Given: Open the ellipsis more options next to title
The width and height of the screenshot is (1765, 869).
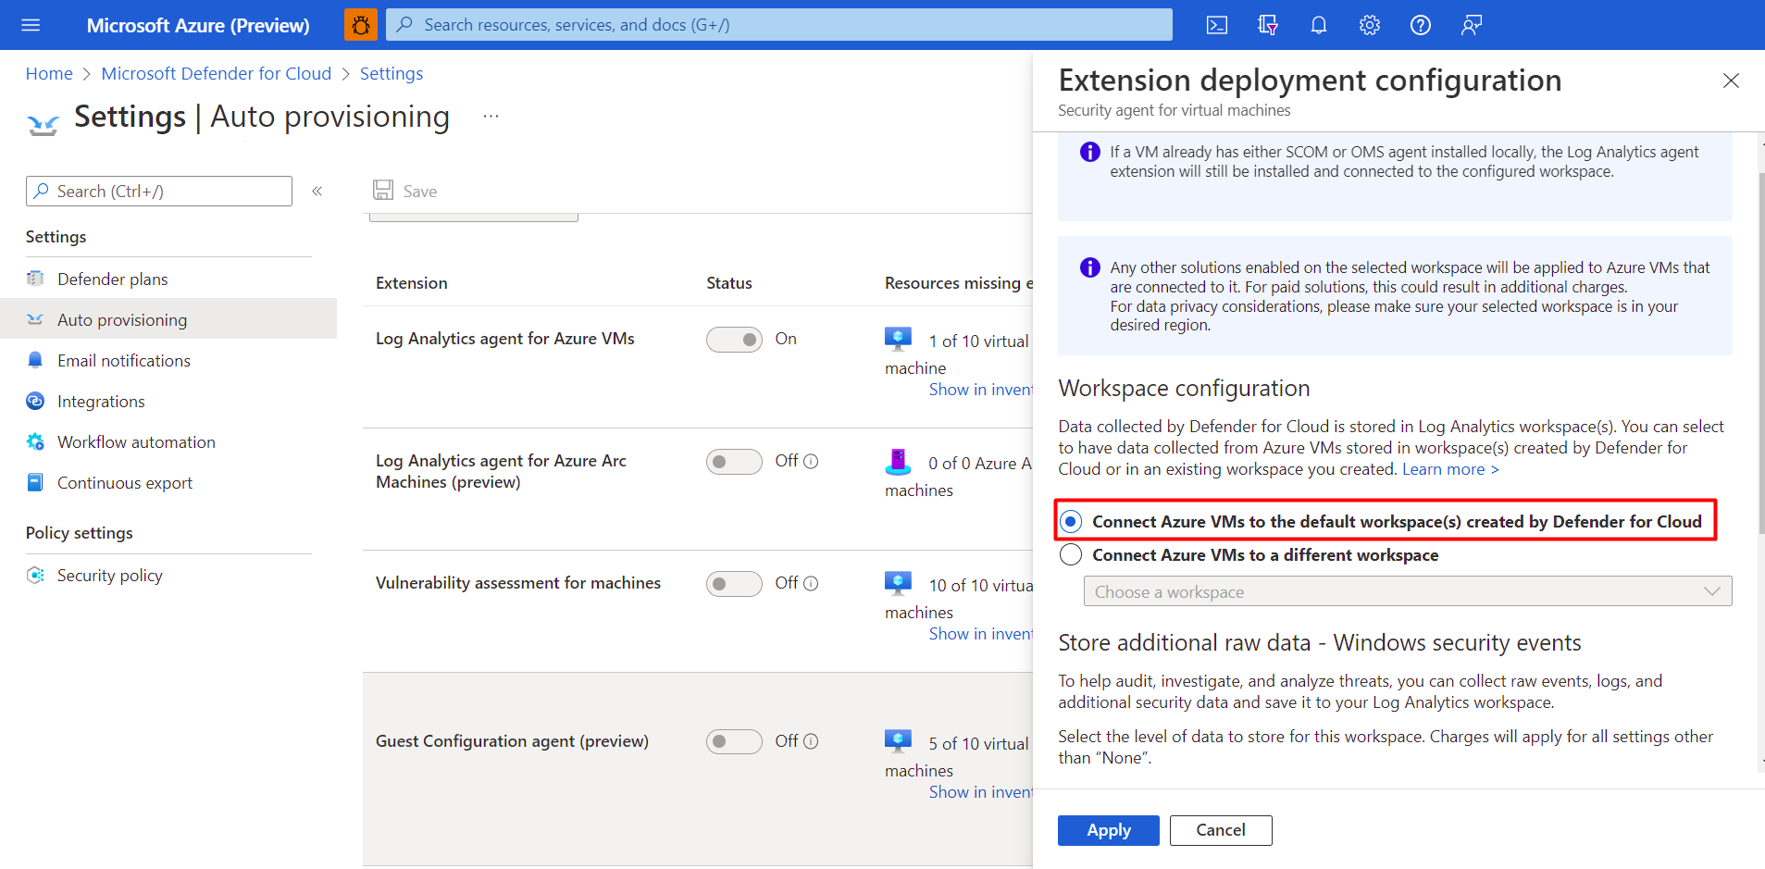Looking at the screenshot, I should [491, 117].
